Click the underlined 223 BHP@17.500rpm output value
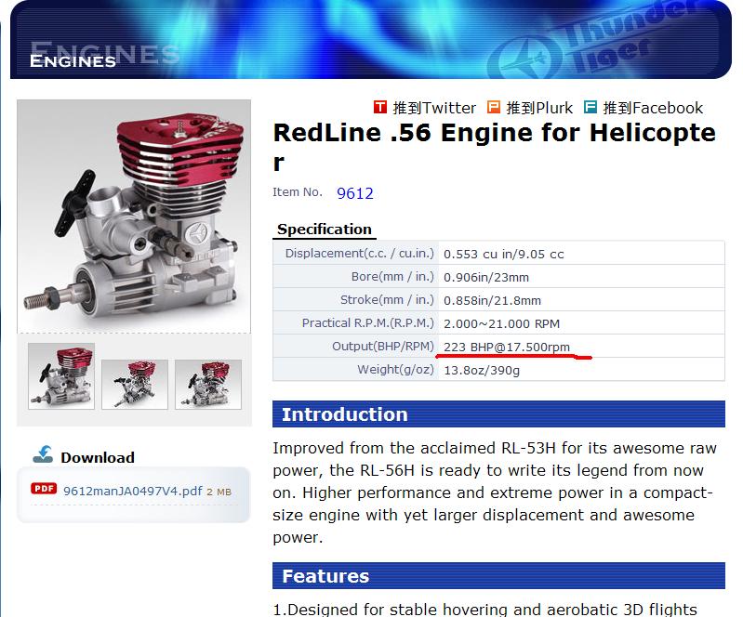The width and height of the screenshot is (743, 617). click(507, 347)
